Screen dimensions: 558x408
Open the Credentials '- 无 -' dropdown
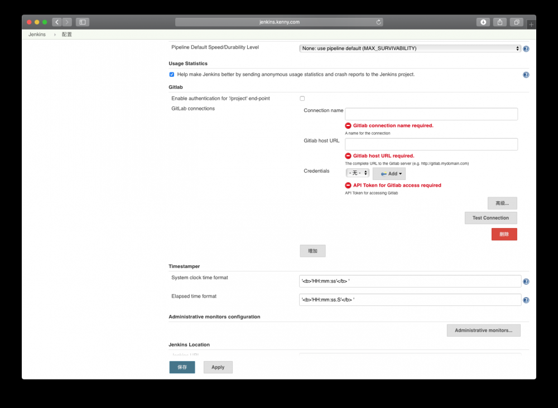(x=357, y=173)
